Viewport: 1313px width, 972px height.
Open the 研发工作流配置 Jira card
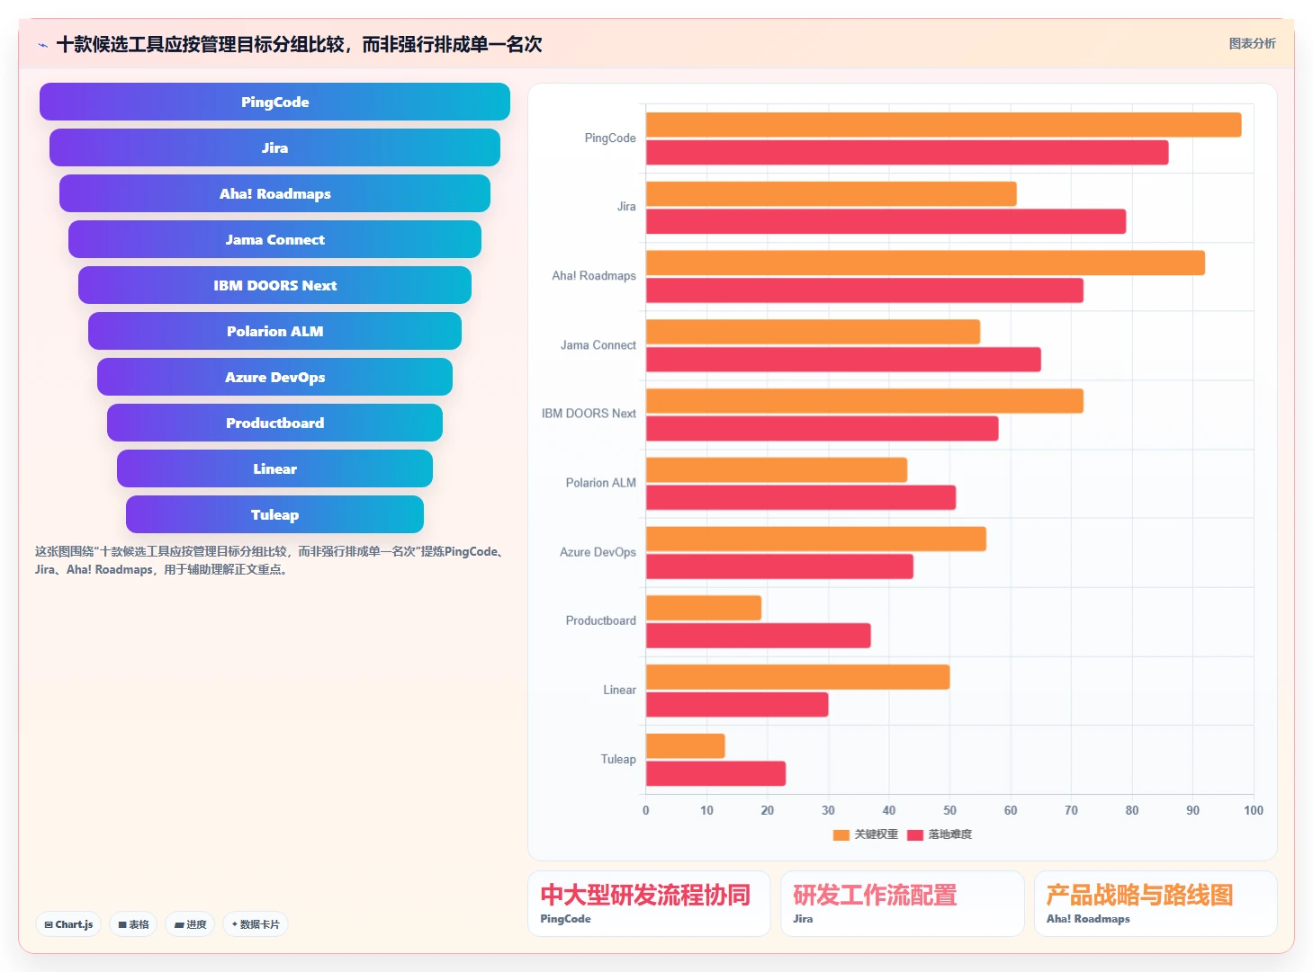click(x=902, y=904)
